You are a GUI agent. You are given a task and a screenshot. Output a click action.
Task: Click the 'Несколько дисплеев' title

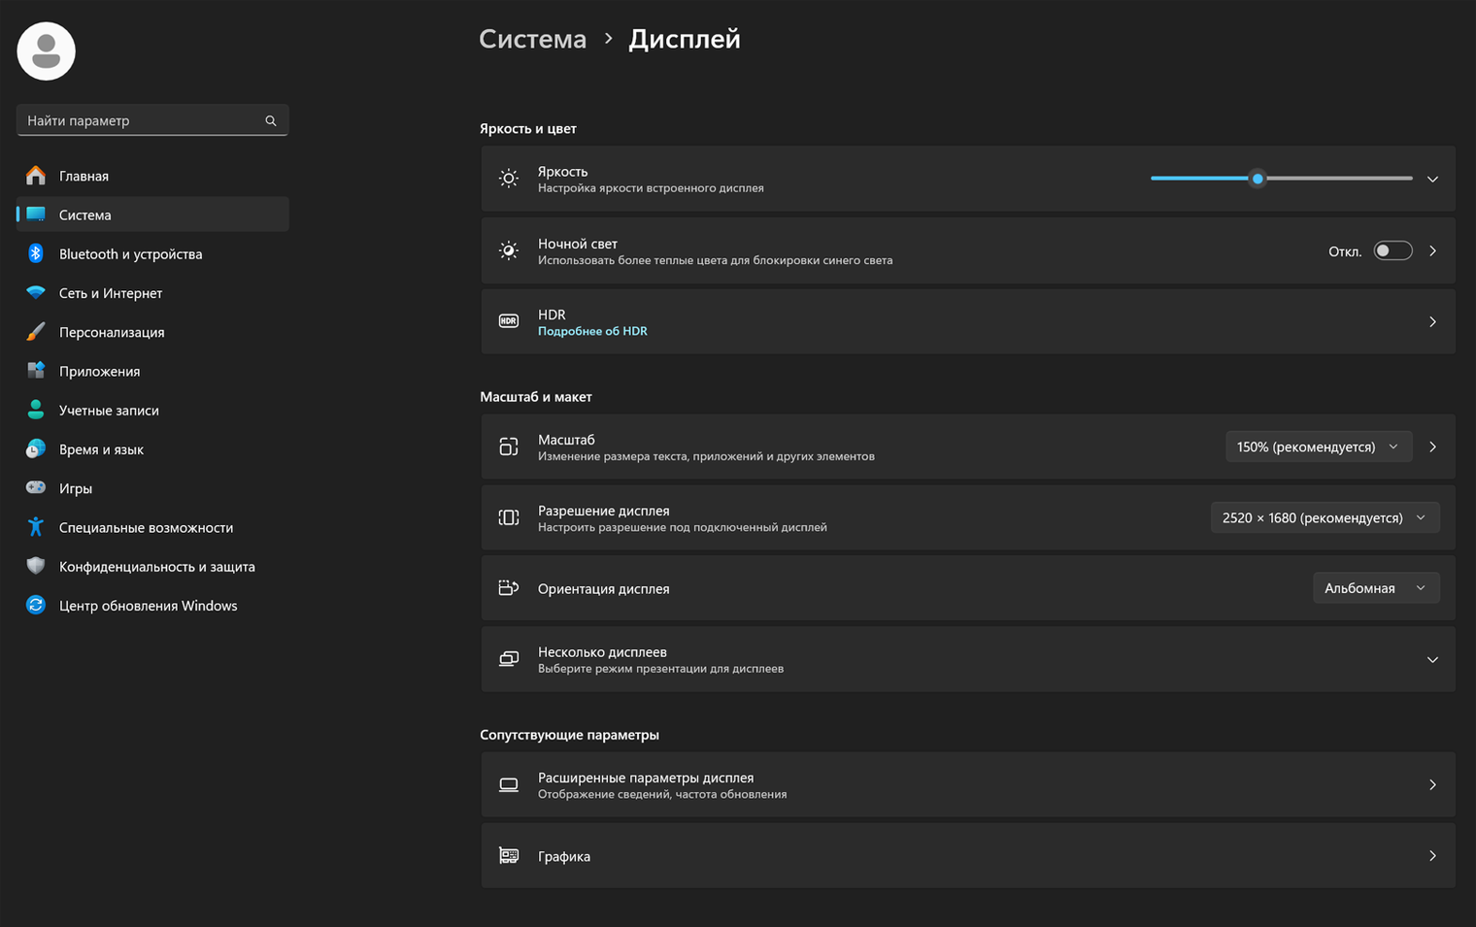pos(602,652)
